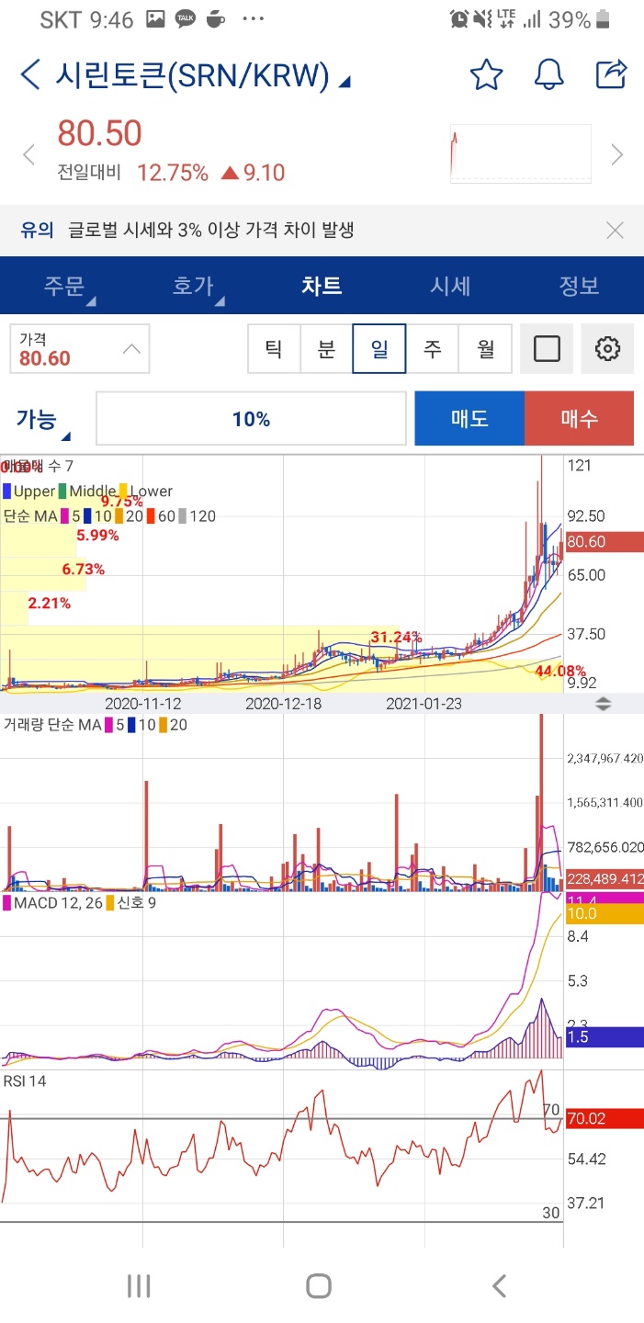Select 월 chart interval
The width and height of the screenshot is (644, 1323).
coord(485,348)
